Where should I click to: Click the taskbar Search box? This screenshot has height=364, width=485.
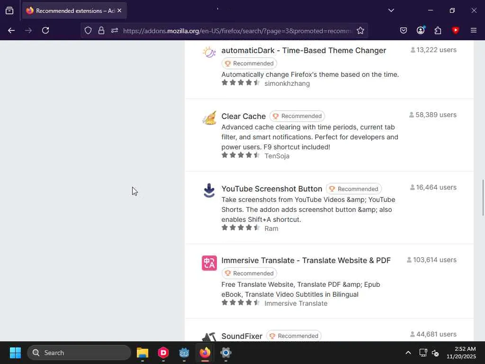79,353
